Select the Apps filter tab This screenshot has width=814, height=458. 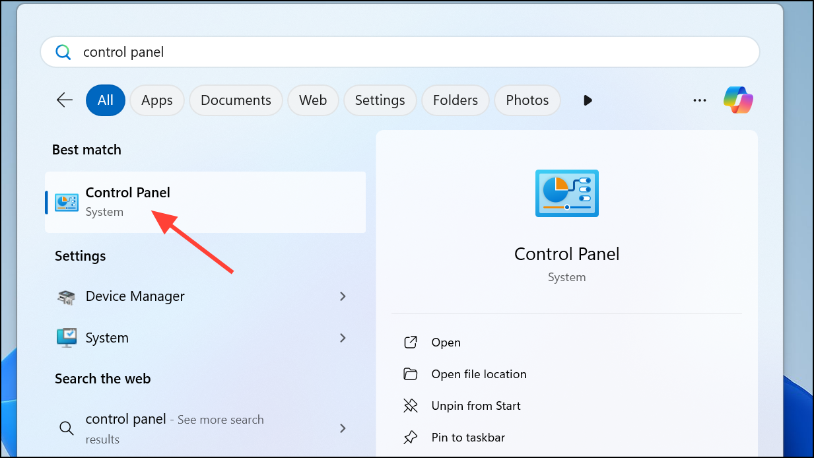pyautogui.click(x=157, y=100)
